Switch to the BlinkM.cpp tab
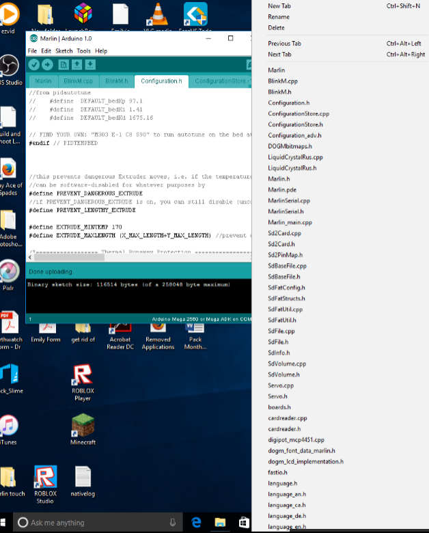Viewport: 429px width, 533px height. click(x=79, y=81)
